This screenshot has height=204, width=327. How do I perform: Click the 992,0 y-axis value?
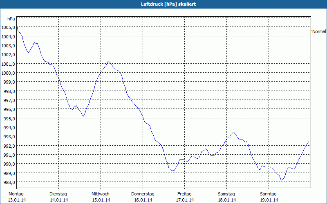[9, 146]
